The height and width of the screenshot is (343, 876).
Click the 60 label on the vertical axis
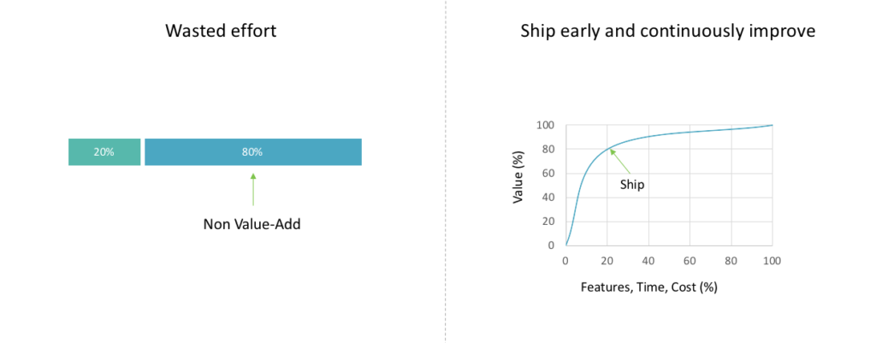(x=548, y=173)
